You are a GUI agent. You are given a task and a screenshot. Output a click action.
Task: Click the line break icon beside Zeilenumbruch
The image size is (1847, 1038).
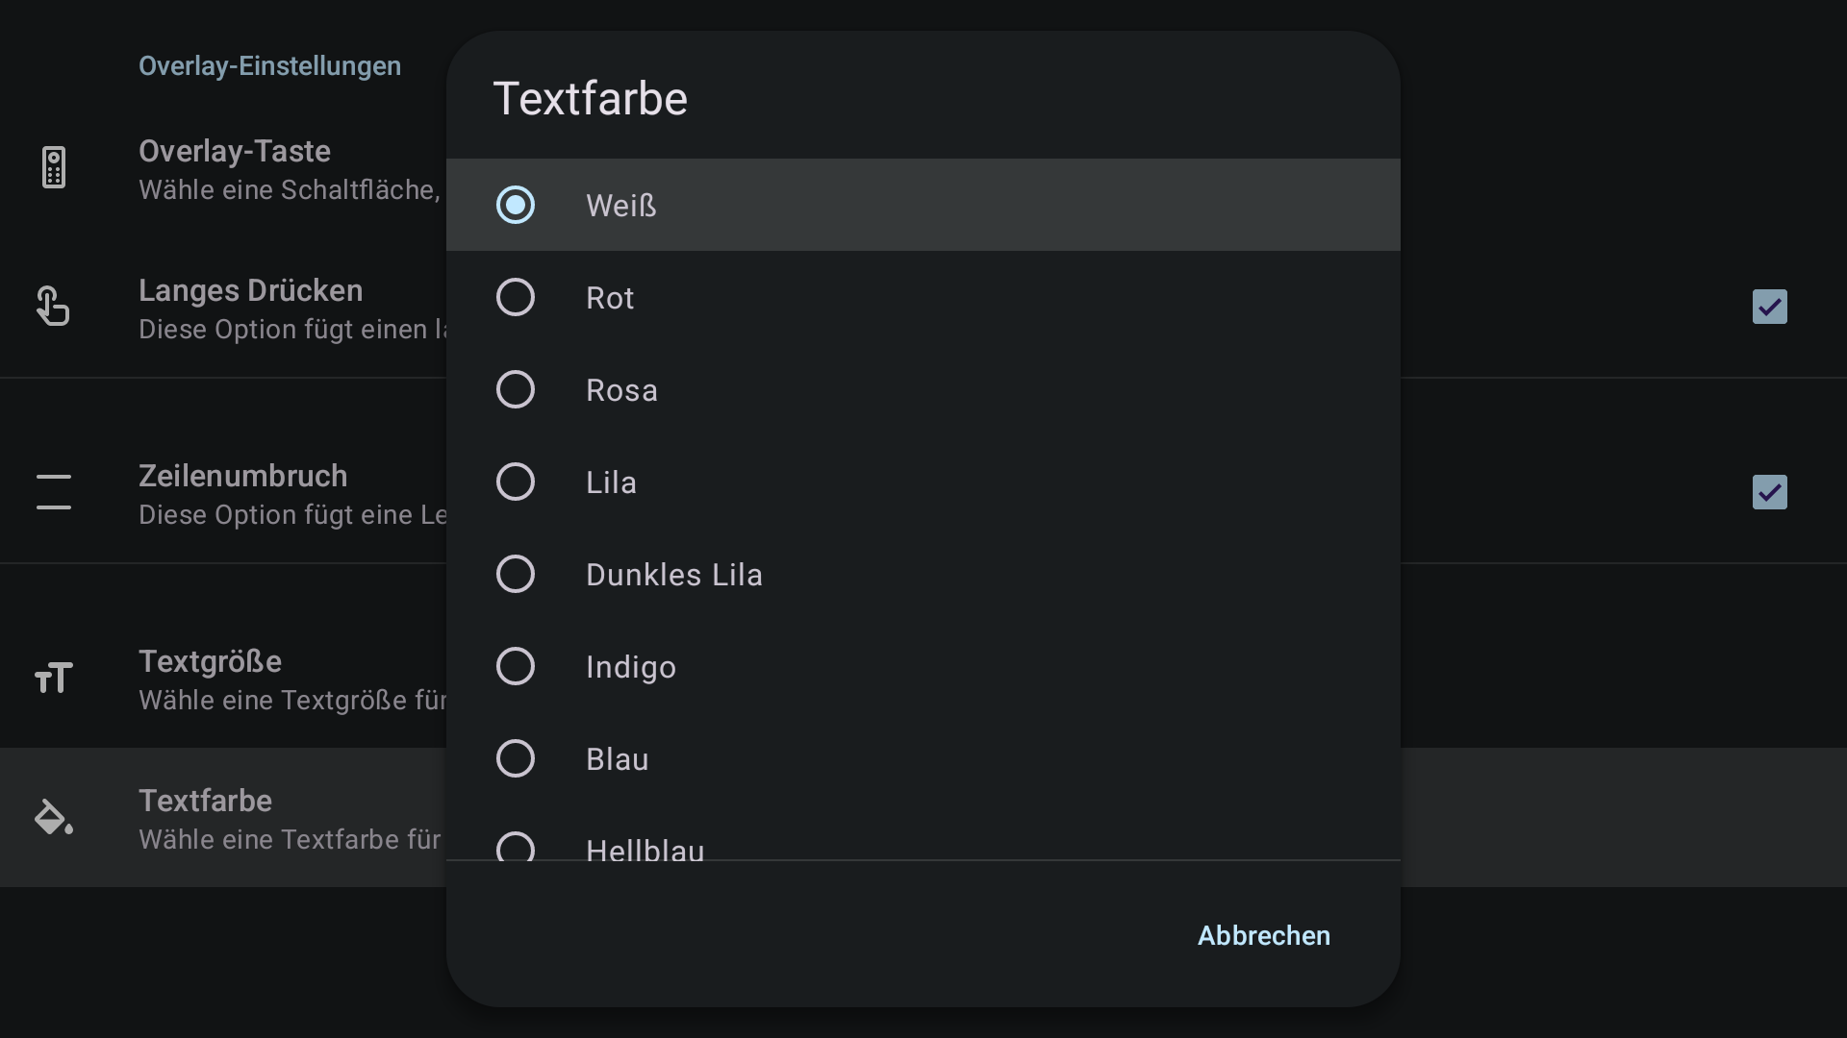pyautogui.click(x=54, y=492)
